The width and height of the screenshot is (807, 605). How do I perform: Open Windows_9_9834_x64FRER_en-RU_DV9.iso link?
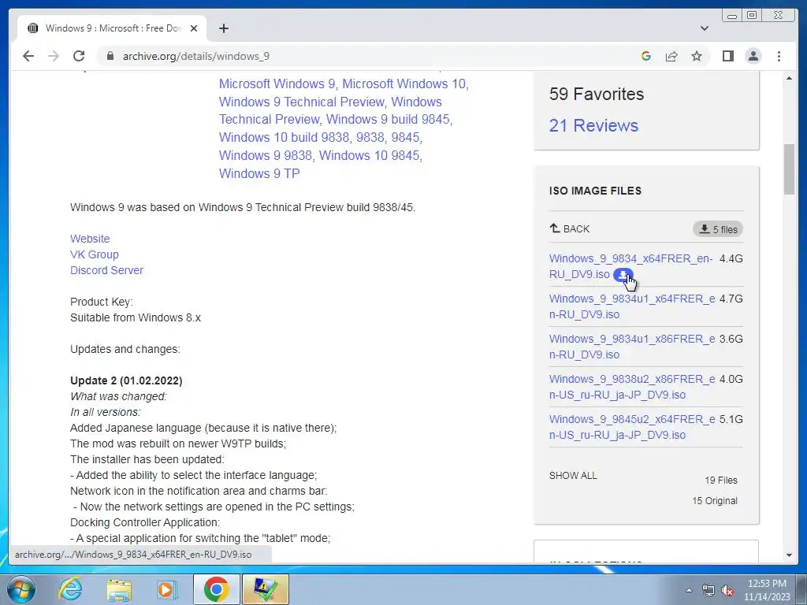pos(630,266)
